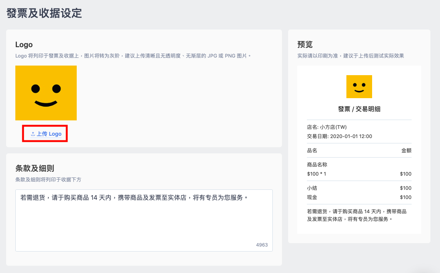The height and width of the screenshot is (273, 440).
Task: Click the 發票及收据设定 page heading
Action: (44, 13)
